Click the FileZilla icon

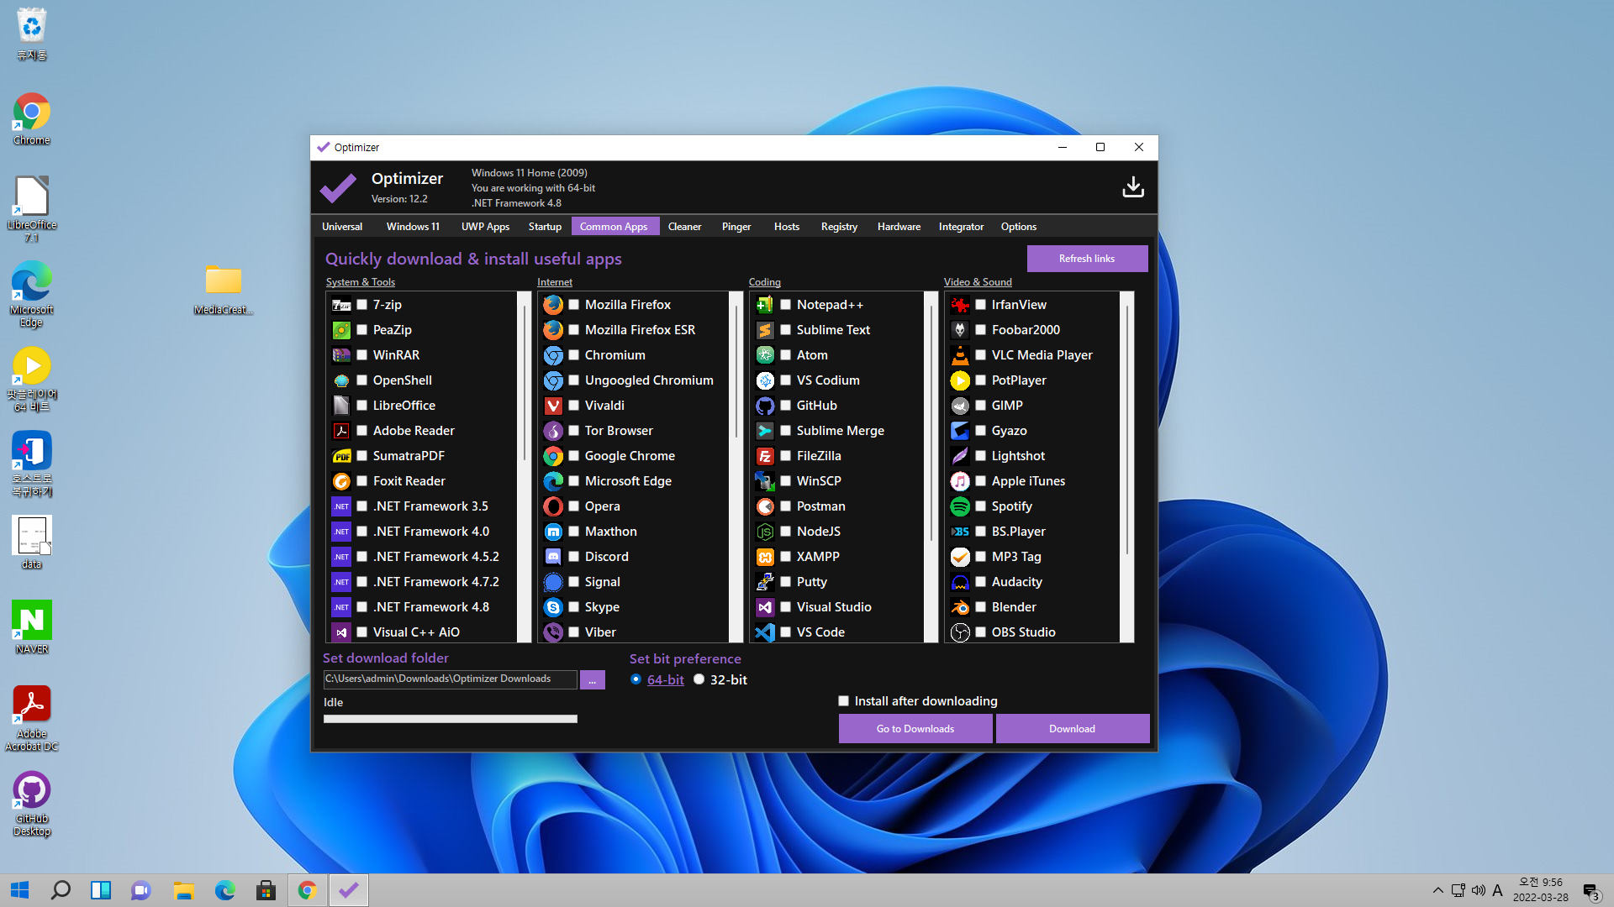[765, 456]
